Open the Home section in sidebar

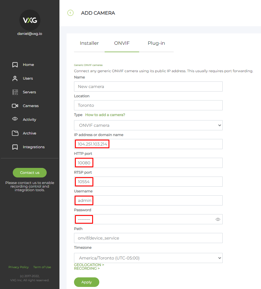pyautogui.click(x=28, y=64)
